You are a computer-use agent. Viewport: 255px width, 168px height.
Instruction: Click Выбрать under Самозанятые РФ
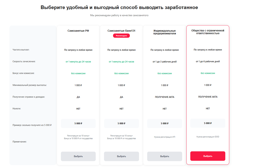[78, 156]
